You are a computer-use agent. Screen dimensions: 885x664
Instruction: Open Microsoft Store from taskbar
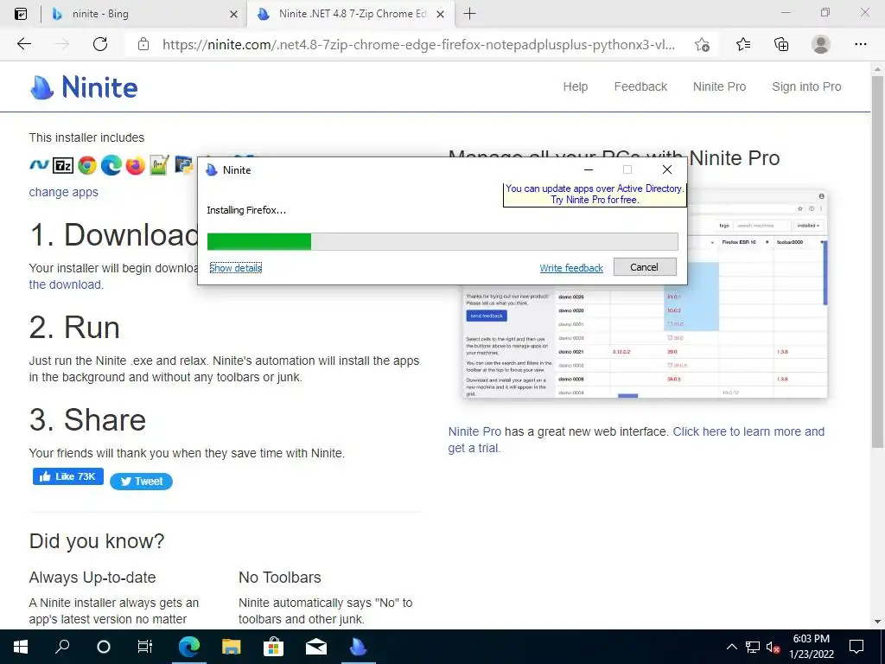273,647
